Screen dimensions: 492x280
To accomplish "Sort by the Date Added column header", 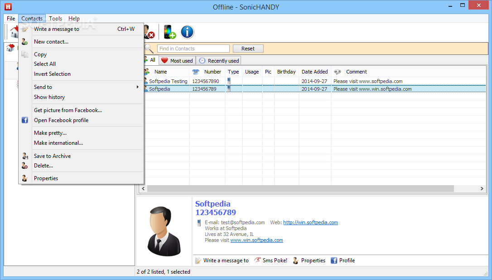I will (315, 72).
